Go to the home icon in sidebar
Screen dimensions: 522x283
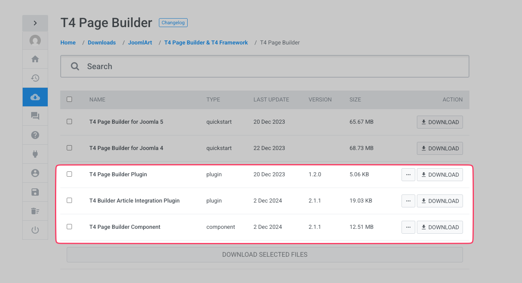click(35, 59)
